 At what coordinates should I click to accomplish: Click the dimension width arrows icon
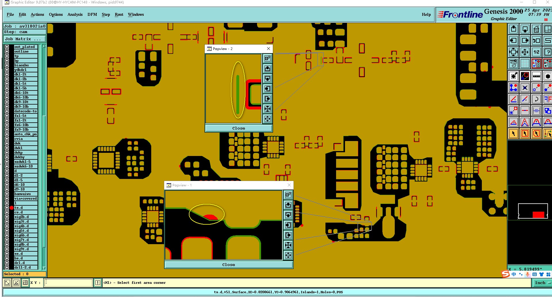536,111
